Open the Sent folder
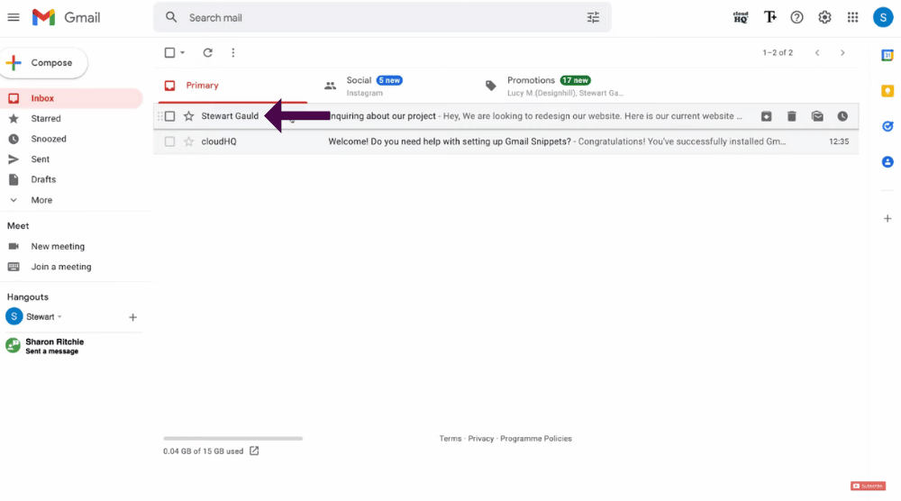Viewport: 901px width, 501px height. coord(71,159)
